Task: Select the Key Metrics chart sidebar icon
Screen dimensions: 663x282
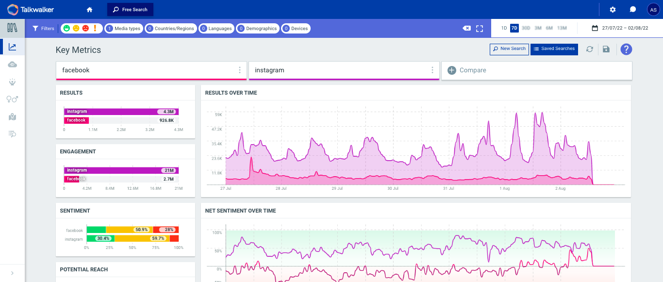Action: 12,47
